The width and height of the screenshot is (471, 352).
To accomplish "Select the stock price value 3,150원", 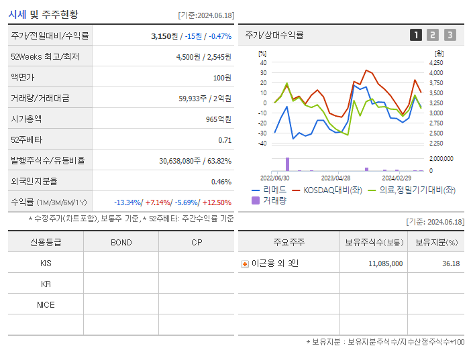I will tap(164, 36).
